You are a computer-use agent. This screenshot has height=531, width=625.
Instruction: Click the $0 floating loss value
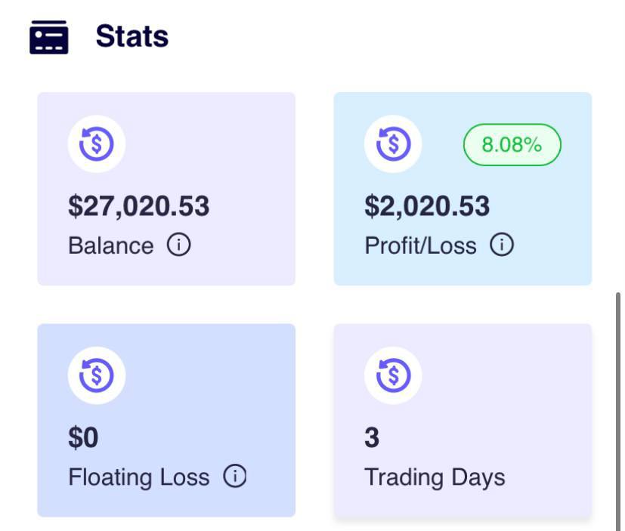[83, 437]
